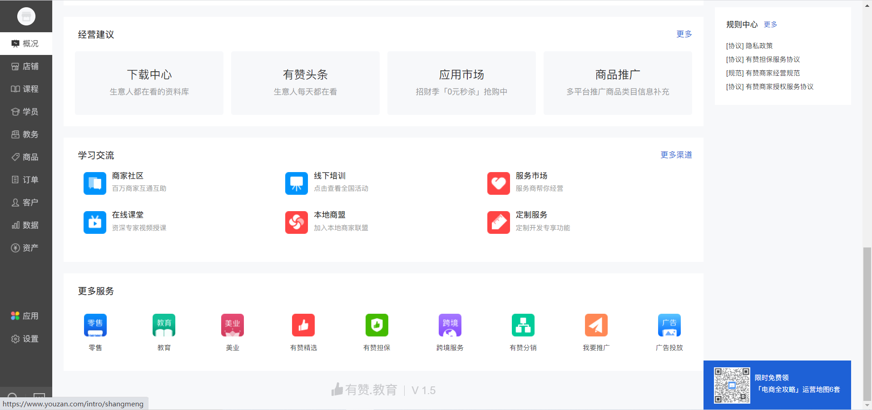Click the 跨境服务 label
Screen dimensions: 872x410
point(450,348)
